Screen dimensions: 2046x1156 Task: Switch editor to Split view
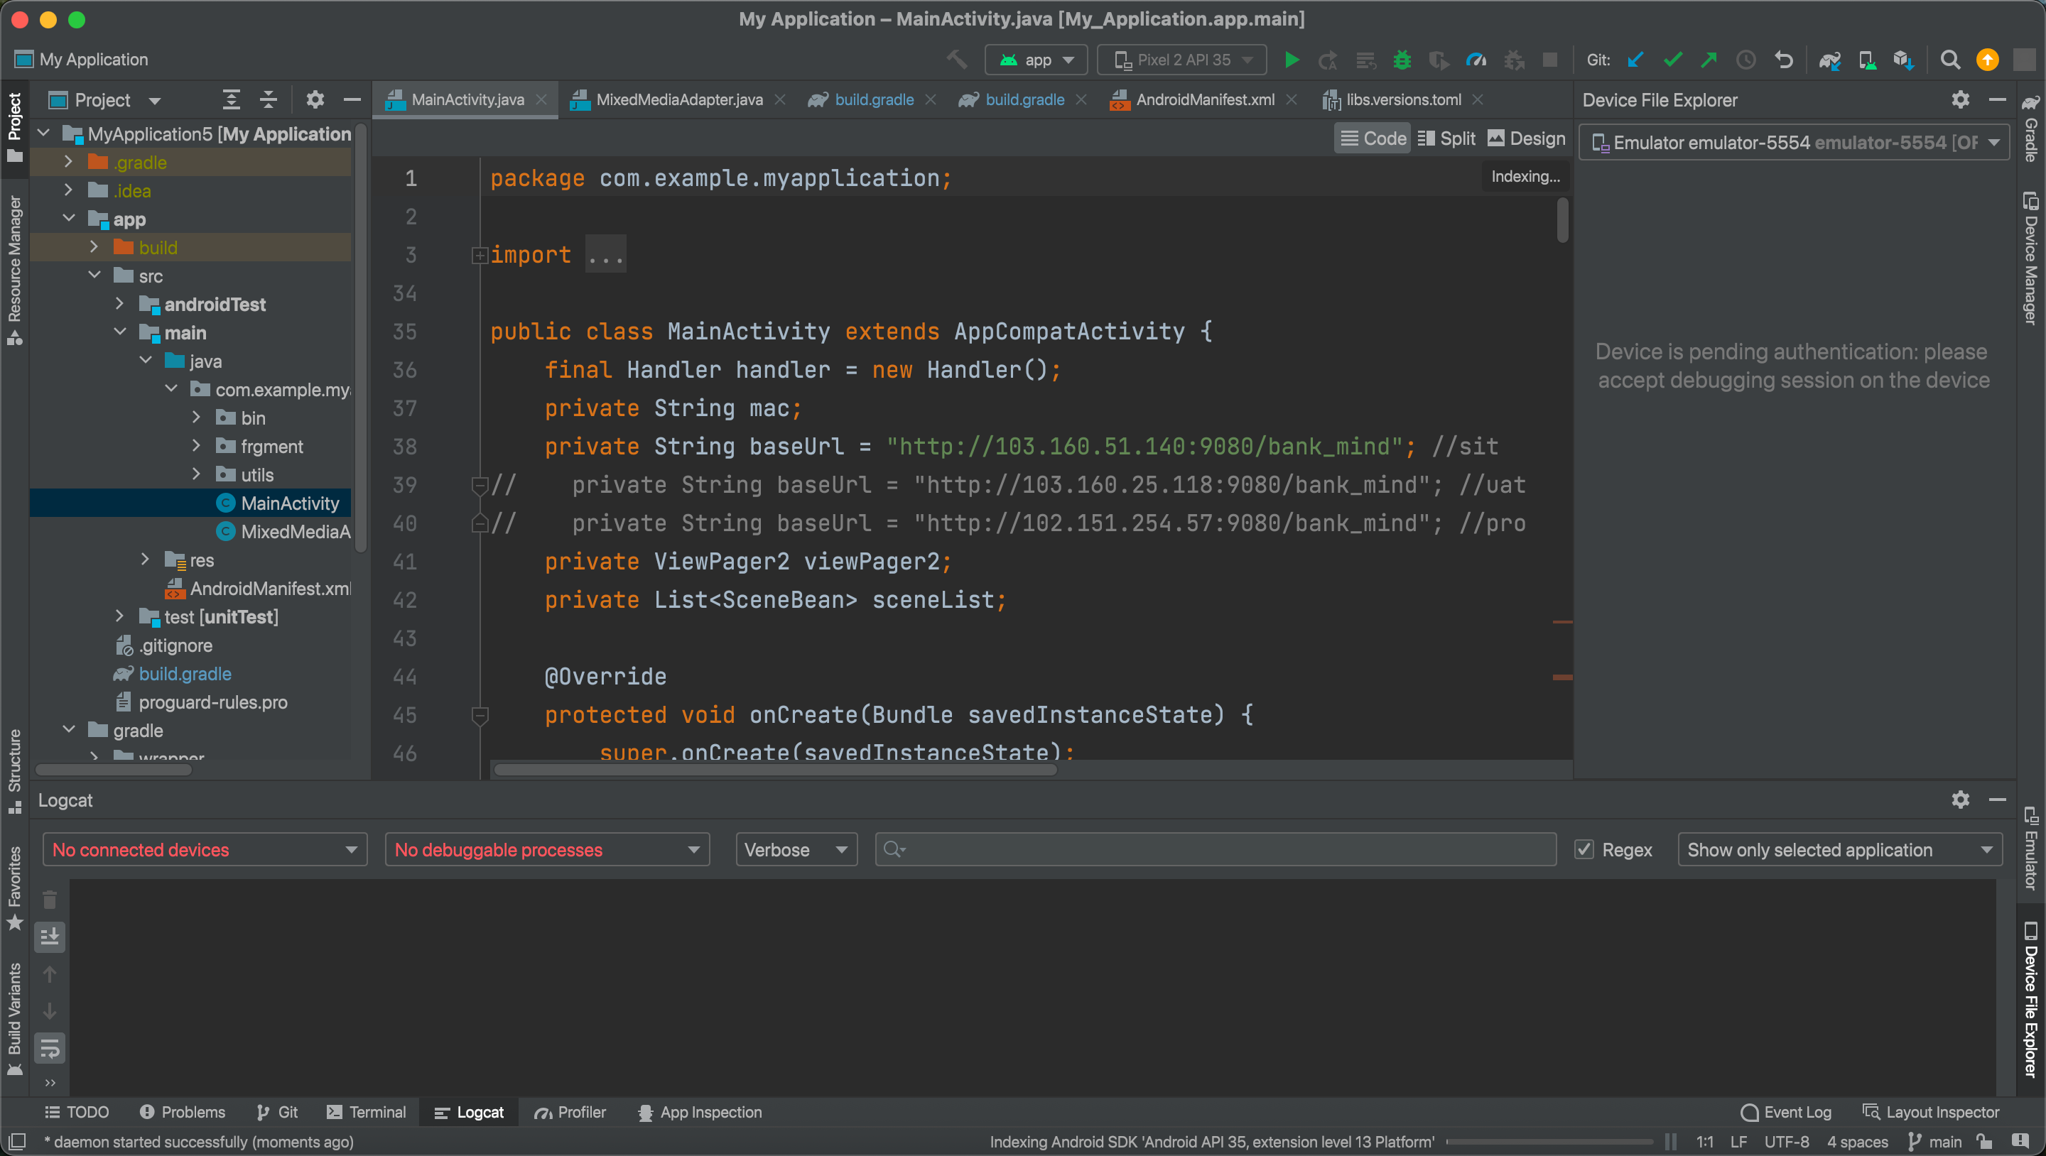[x=1446, y=138]
